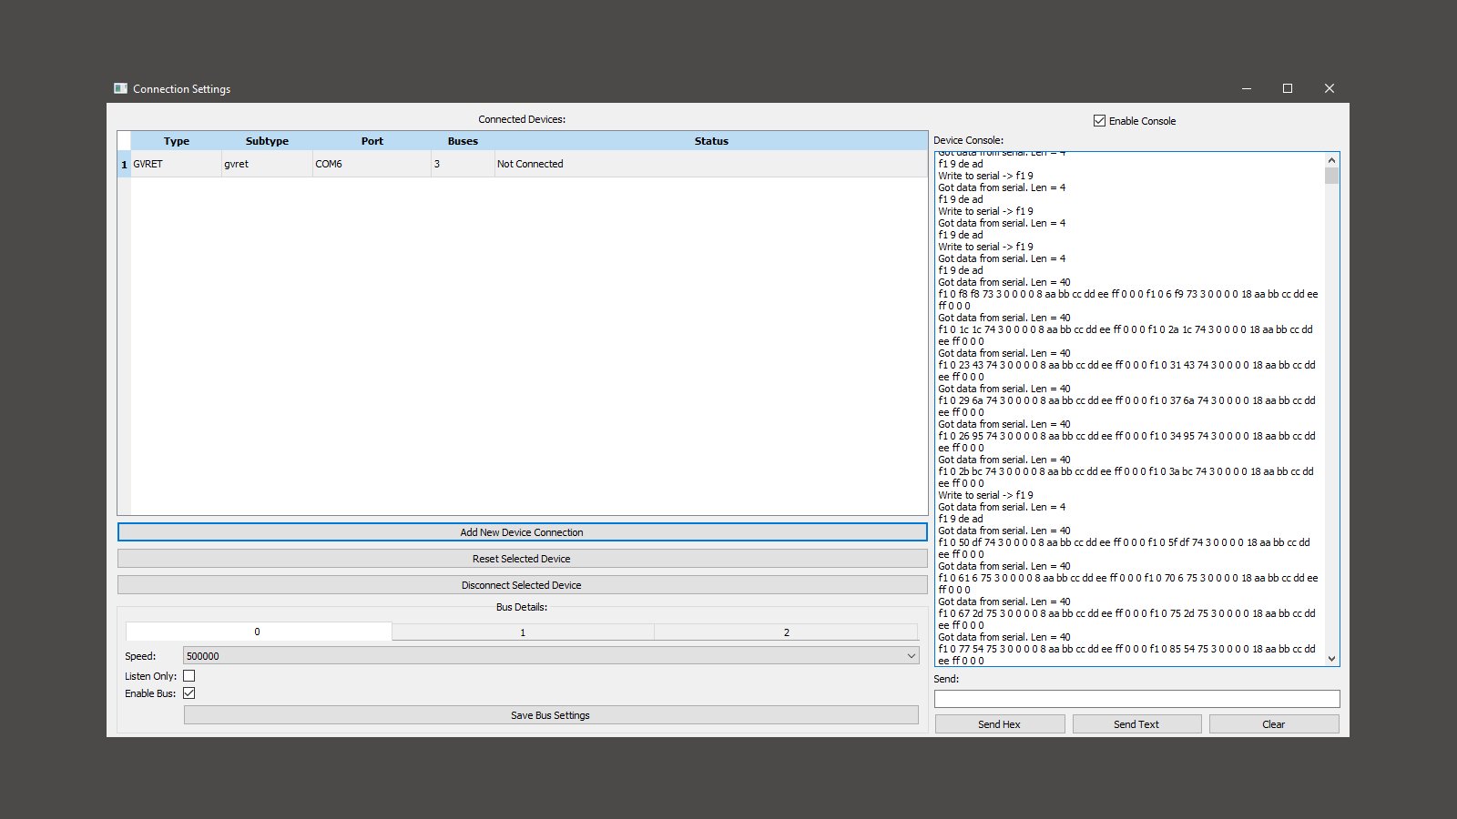Click the Status column header
The width and height of the screenshot is (1457, 819).
711,141
